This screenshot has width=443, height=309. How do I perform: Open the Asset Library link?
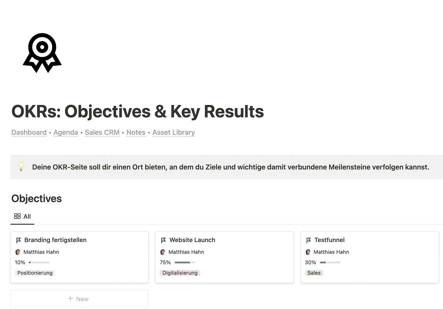(x=174, y=132)
